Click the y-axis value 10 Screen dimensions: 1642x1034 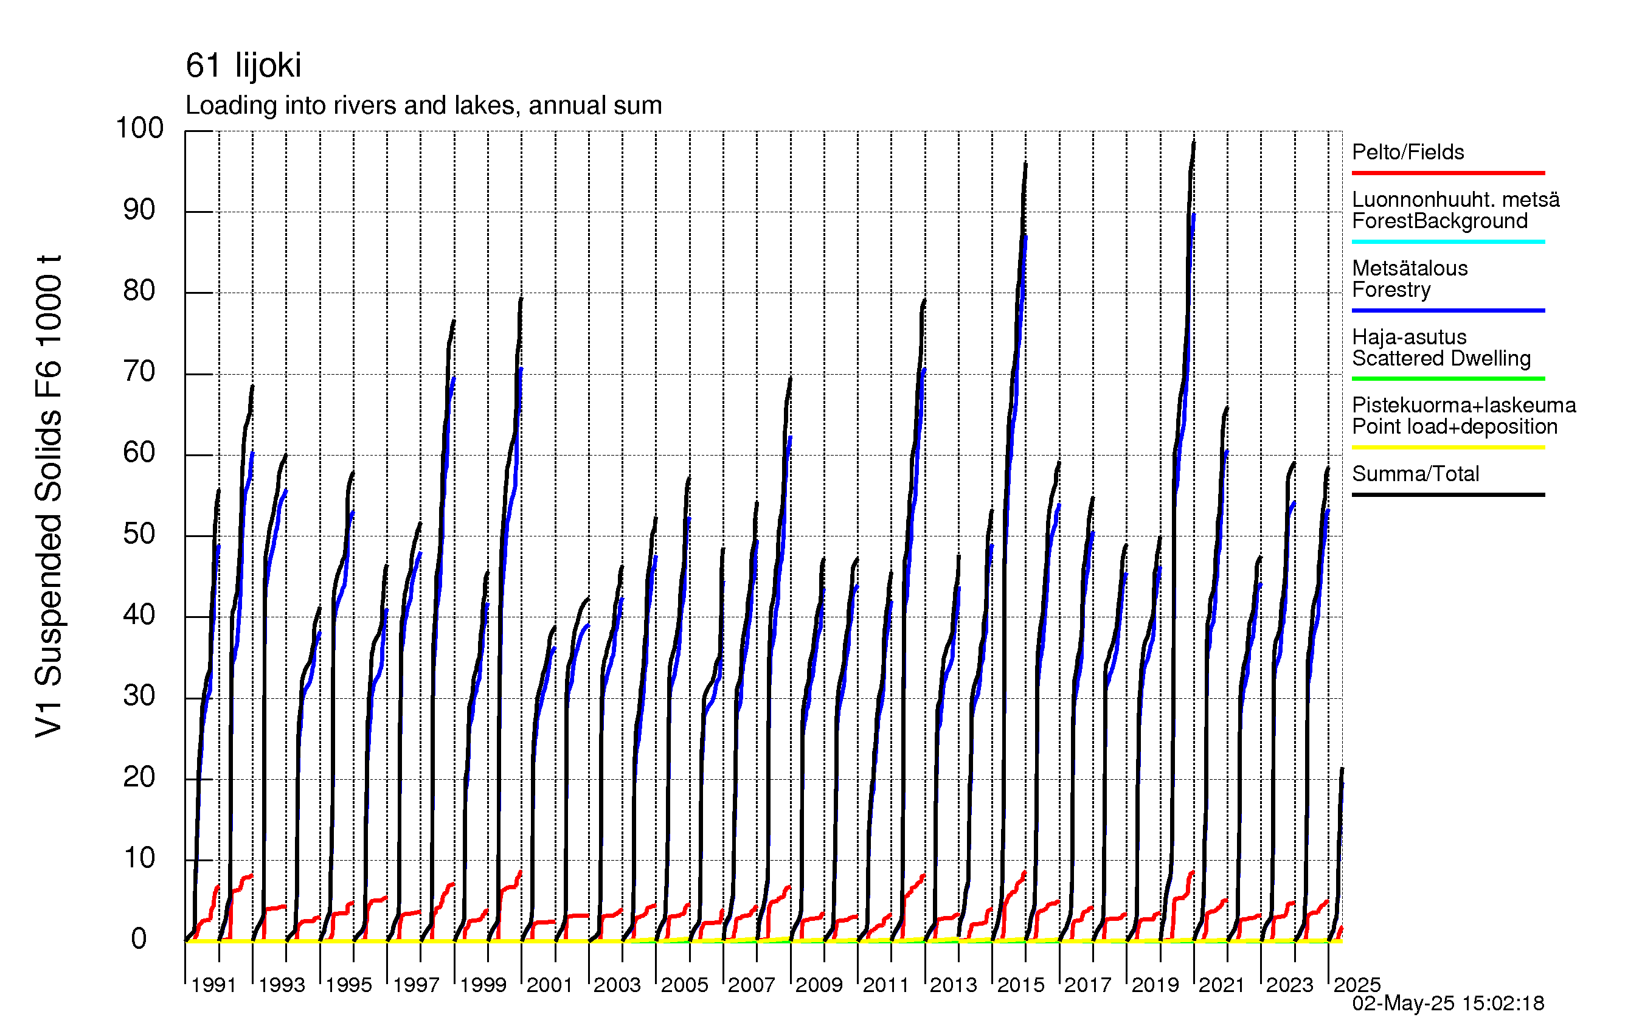click(140, 859)
